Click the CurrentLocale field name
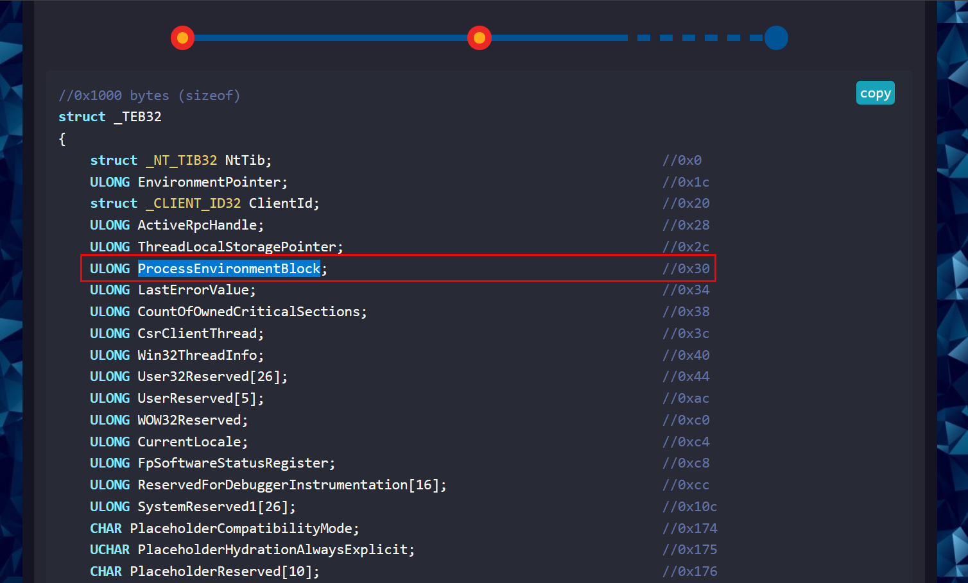This screenshot has height=583, width=968. coord(189,442)
